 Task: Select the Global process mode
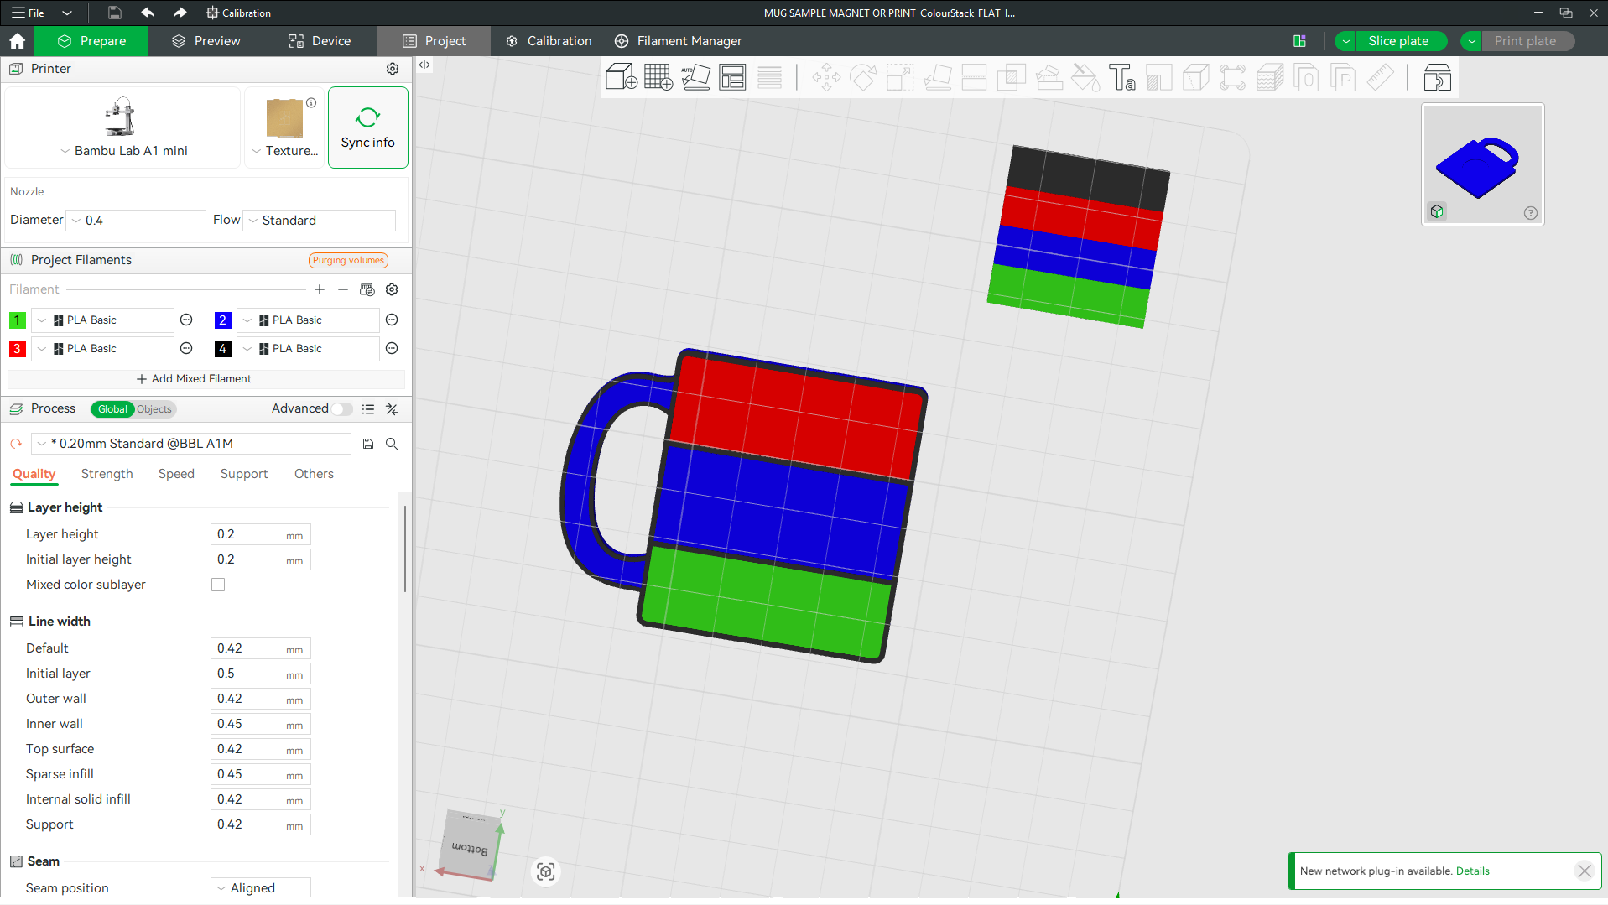pyautogui.click(x=112, y=409)
